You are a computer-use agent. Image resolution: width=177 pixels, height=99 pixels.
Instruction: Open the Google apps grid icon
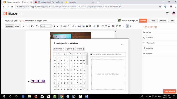point(168,13)
